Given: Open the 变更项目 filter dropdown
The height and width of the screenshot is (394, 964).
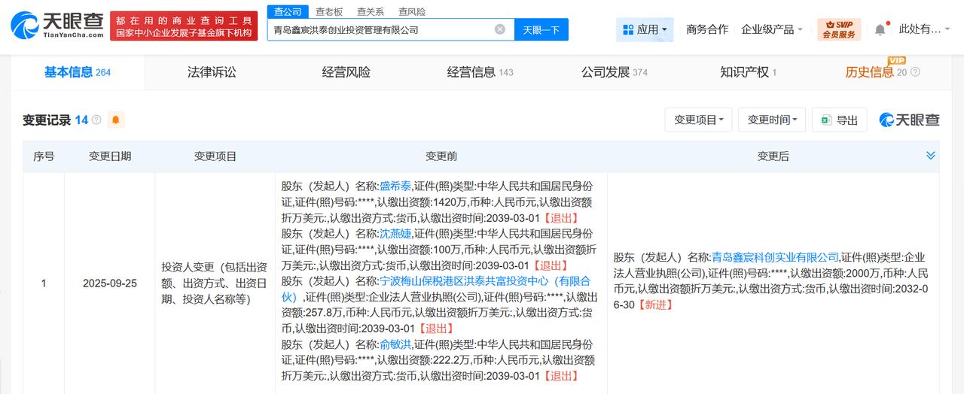Looking at the screenshot, I should coord(697,120).
